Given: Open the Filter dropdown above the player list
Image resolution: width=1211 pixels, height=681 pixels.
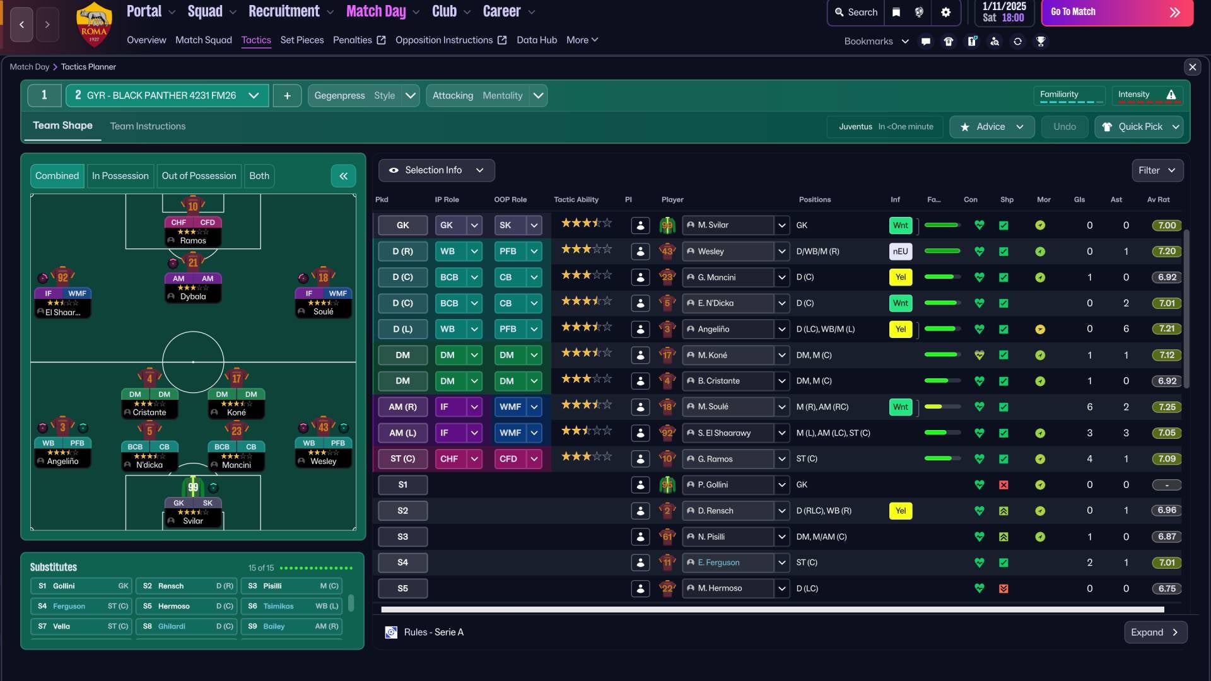Looking at the screenshot, I should click(1157, 170).
